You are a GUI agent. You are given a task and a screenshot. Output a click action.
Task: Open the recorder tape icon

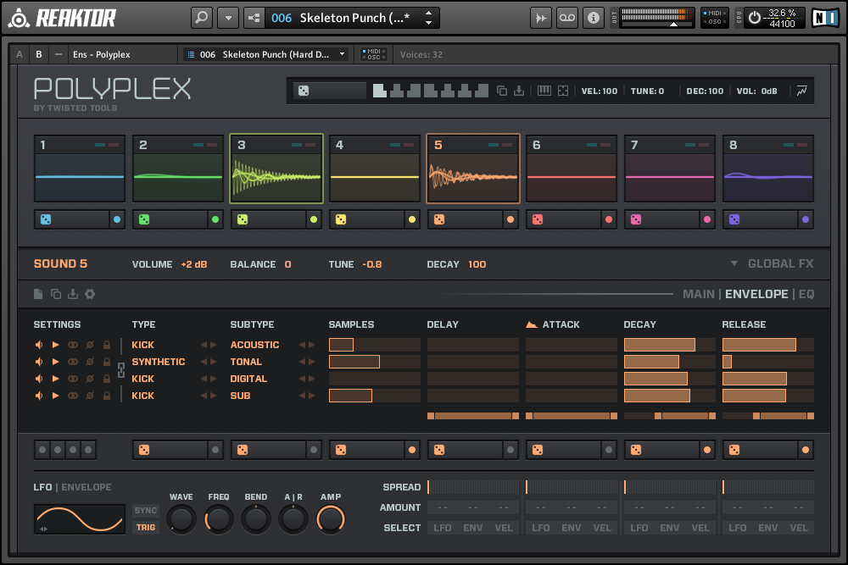click(566, 18)
